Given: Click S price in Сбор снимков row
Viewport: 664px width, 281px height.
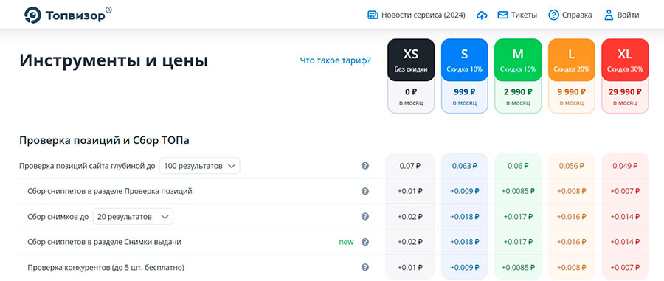Looking at the screenshot, I should point(465,217).
